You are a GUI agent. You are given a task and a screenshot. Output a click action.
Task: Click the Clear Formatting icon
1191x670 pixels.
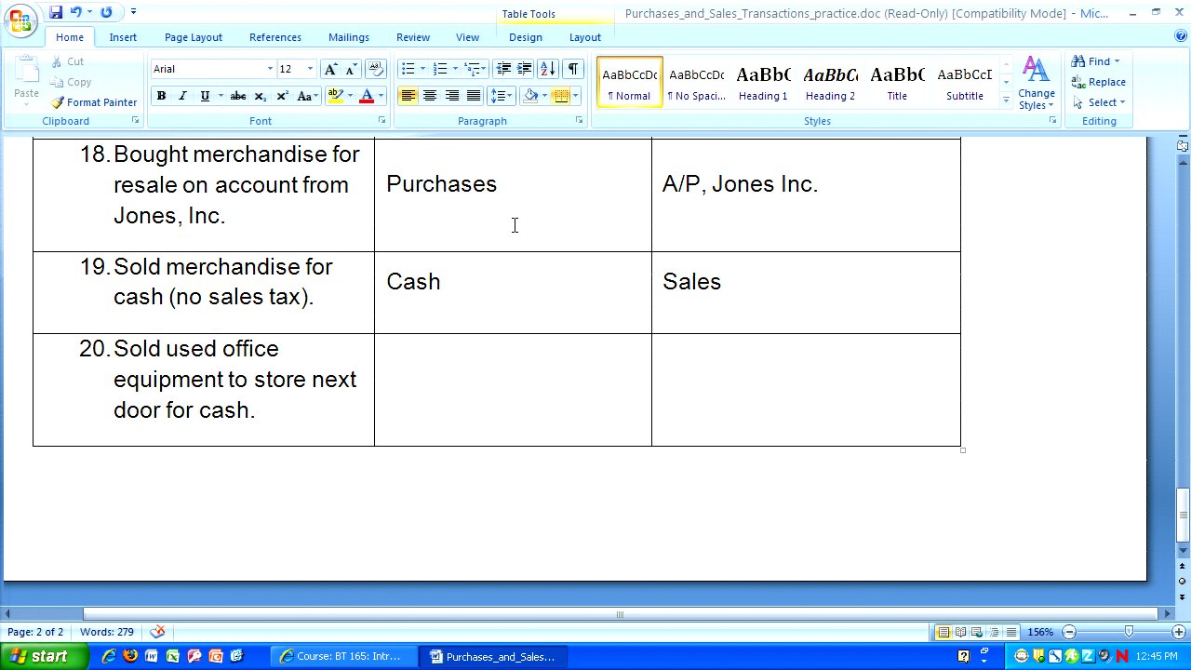[x=376, y=69]
